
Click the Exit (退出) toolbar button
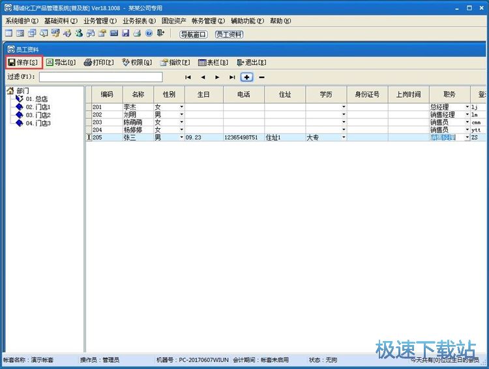coord(251,62)
